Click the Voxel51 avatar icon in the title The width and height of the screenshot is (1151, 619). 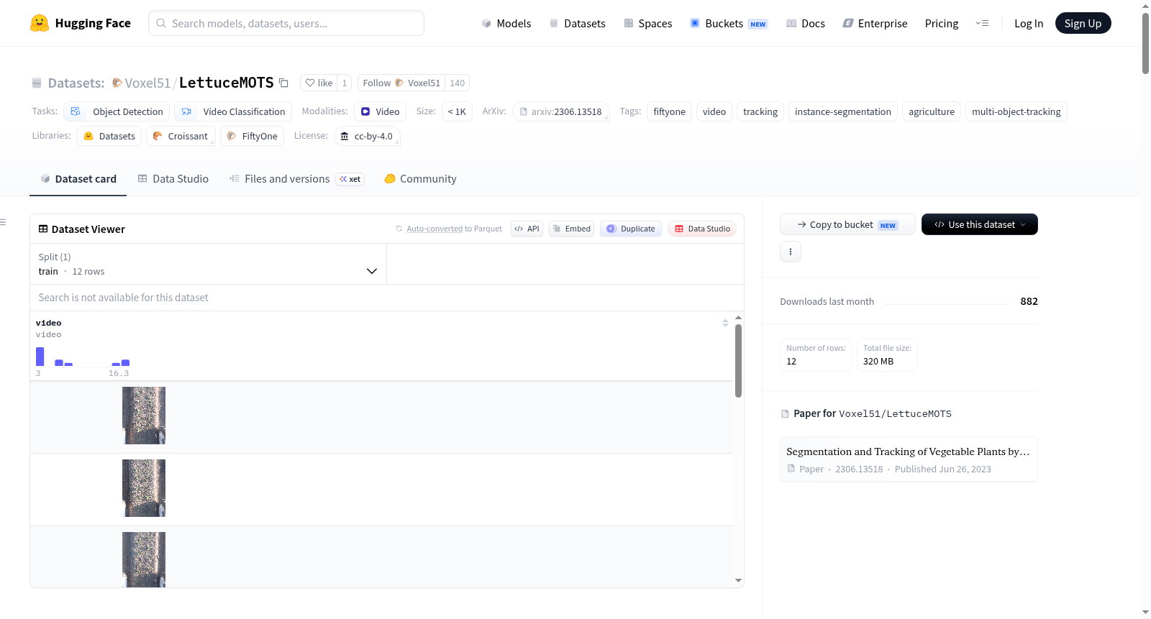117,83
